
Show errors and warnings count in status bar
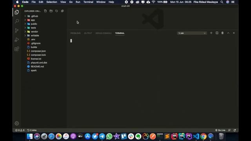pos(20,130)
